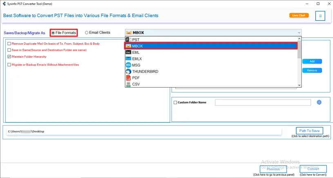Click the MBOX envelope icon in highlighted row
This screenshot has width=333, height=178.
tap(128, 46)
